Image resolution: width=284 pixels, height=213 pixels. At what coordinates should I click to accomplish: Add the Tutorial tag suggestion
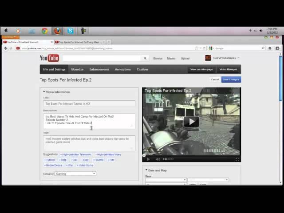click(50, 160)
